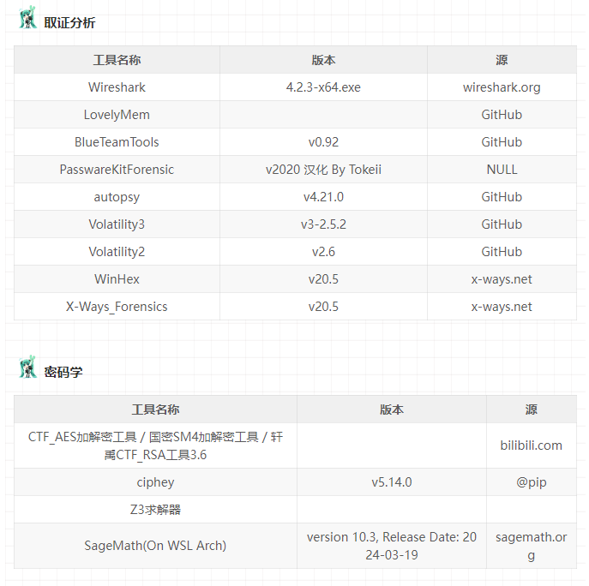
Task: Click x-ways.net source for X-Ways_Forensics
Action: tap(502, 307)
